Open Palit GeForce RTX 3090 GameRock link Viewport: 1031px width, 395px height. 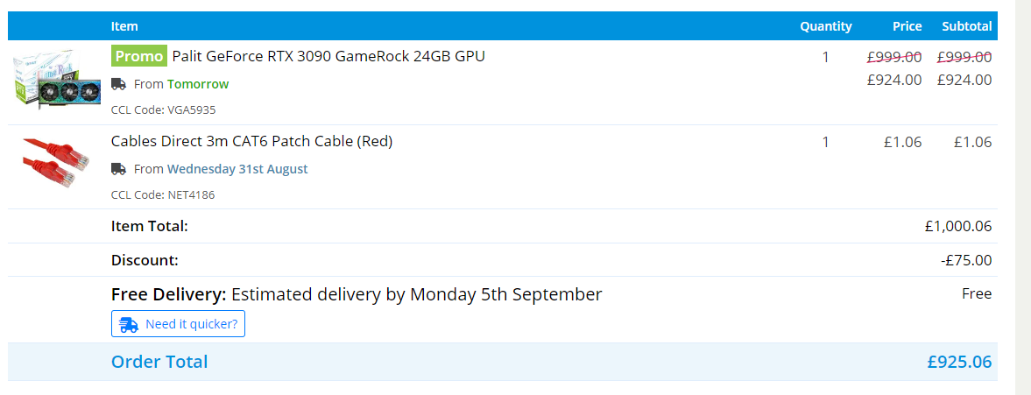328,57
